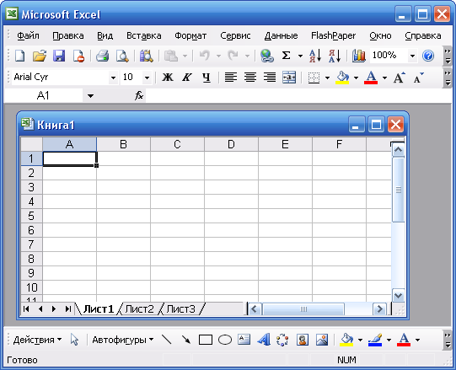
Task: Open the 100% zoom dropdown
Action: pos(412,56)
